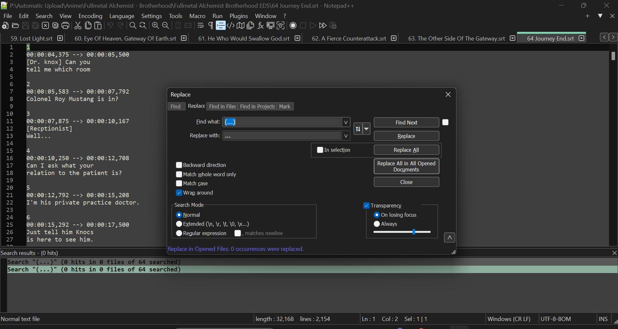Image resolution: width=618 pixels, height=329 pixels.
Task: Select the Cut toolbar icon
Action: click(x=78, y=26)
